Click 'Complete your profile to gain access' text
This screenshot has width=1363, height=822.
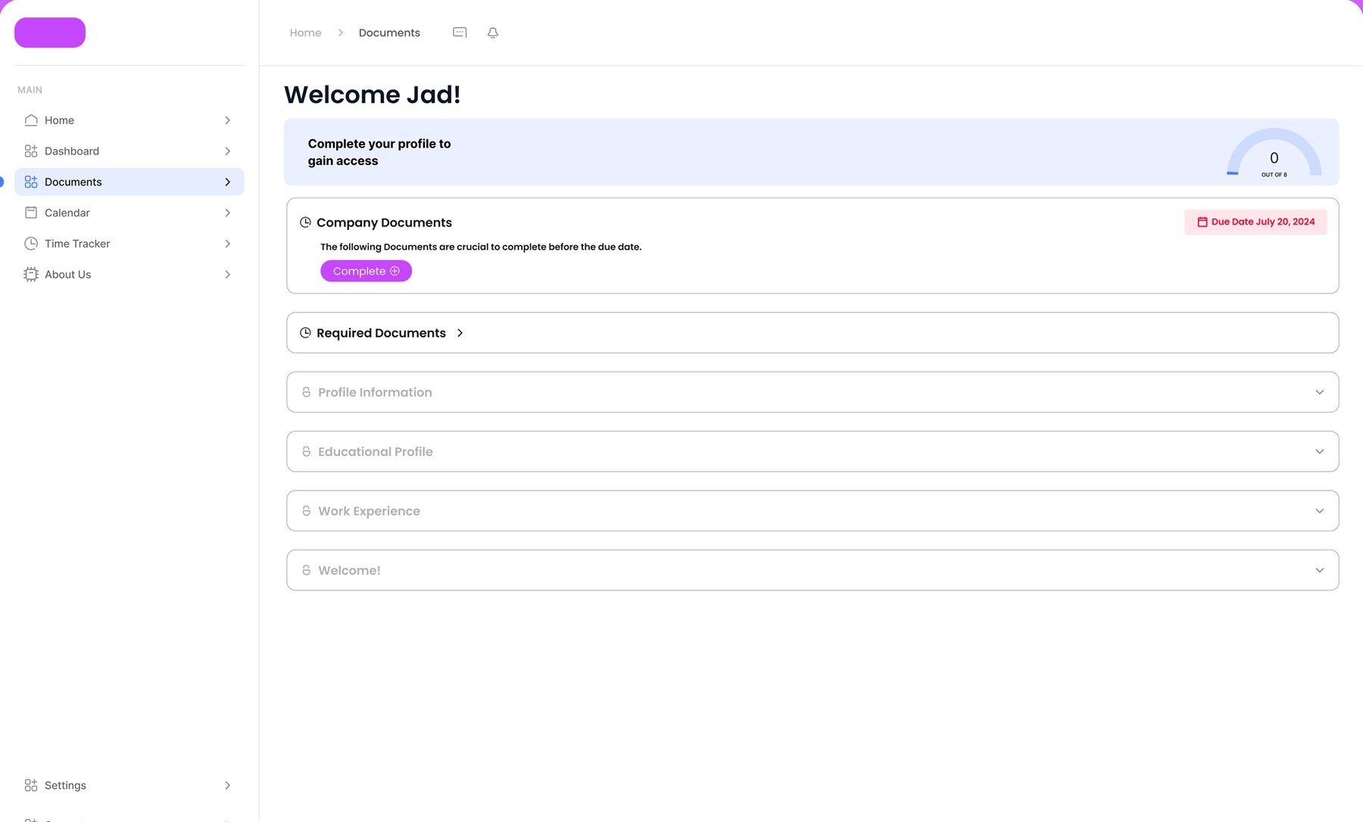[x=379, y=152]
